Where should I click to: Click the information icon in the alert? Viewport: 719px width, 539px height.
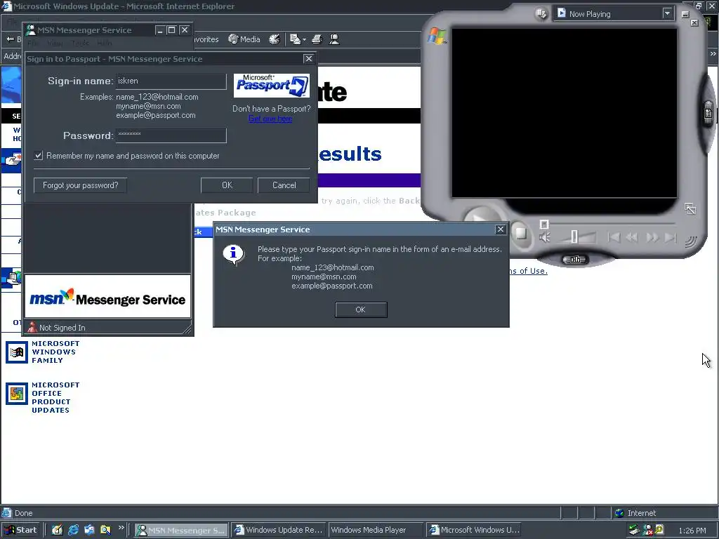234,254
